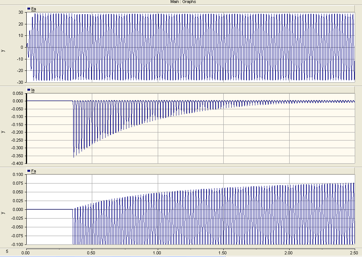The width and height of the screenshot is (362, 257).
Task: Click the -30 tick on the Ea axis
Action: (20, 82)
